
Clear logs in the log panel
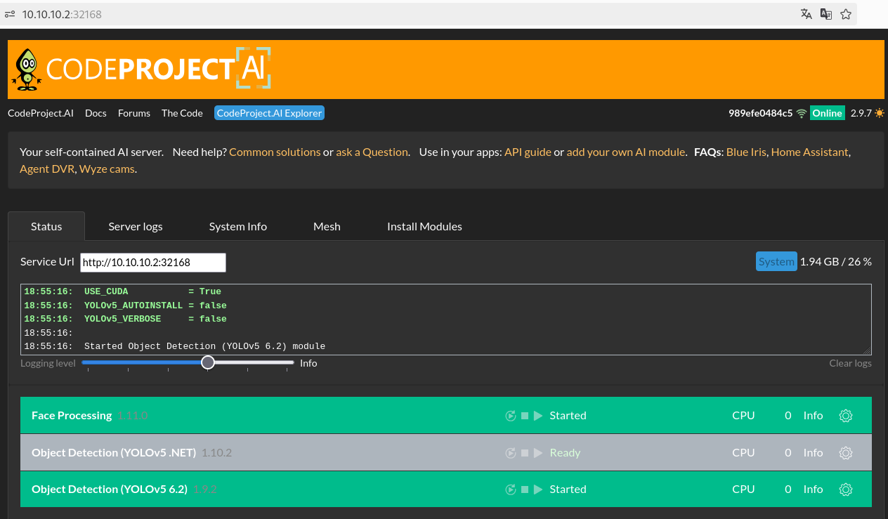click(851, 363)
